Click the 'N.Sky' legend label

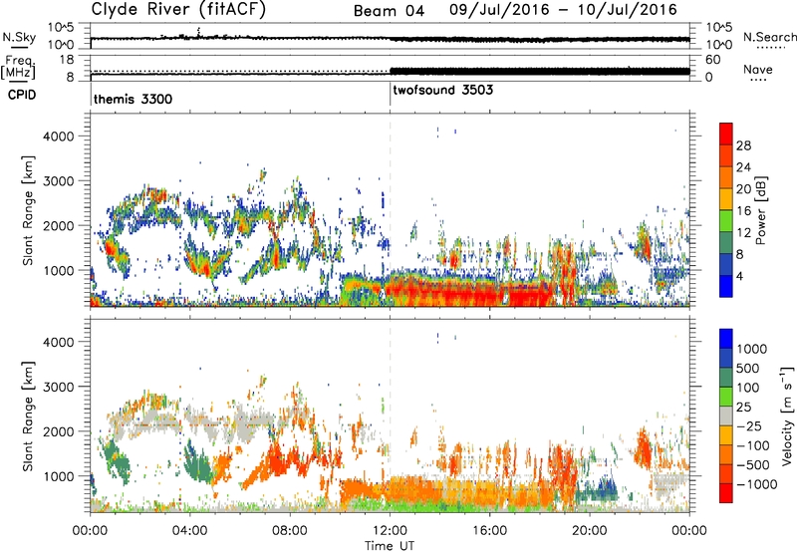pyautogui.click(x=19, y=37)
